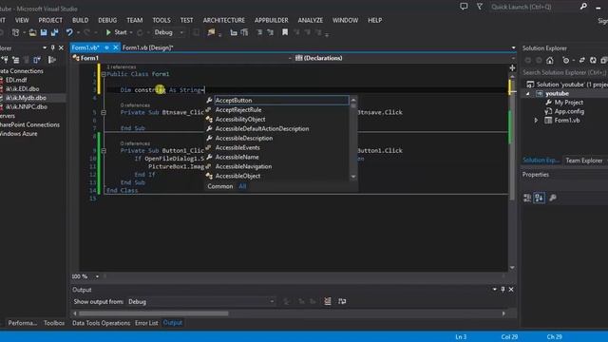608x342 pixels.
Task: Click the bookmark icon in the toolbar
Action: (x=285, y=32)
